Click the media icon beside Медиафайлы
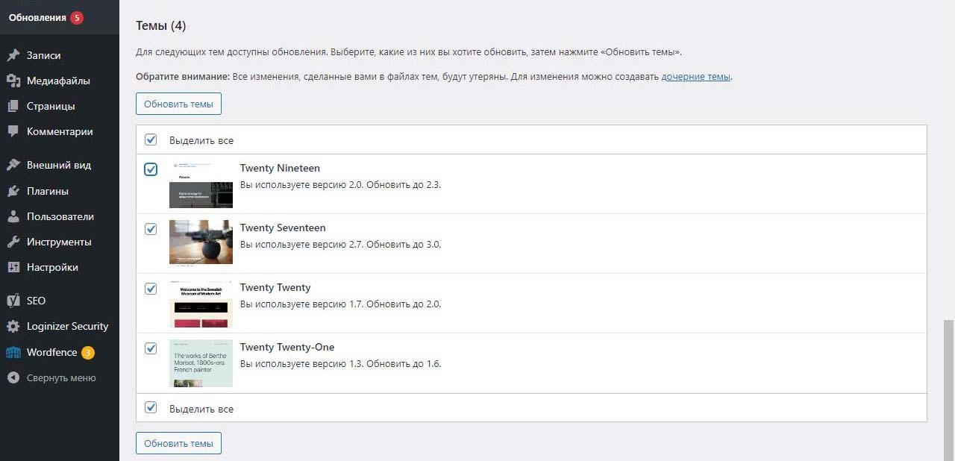Image resolution: width=955 pixels, height=461 pixels. click(13, 81)
